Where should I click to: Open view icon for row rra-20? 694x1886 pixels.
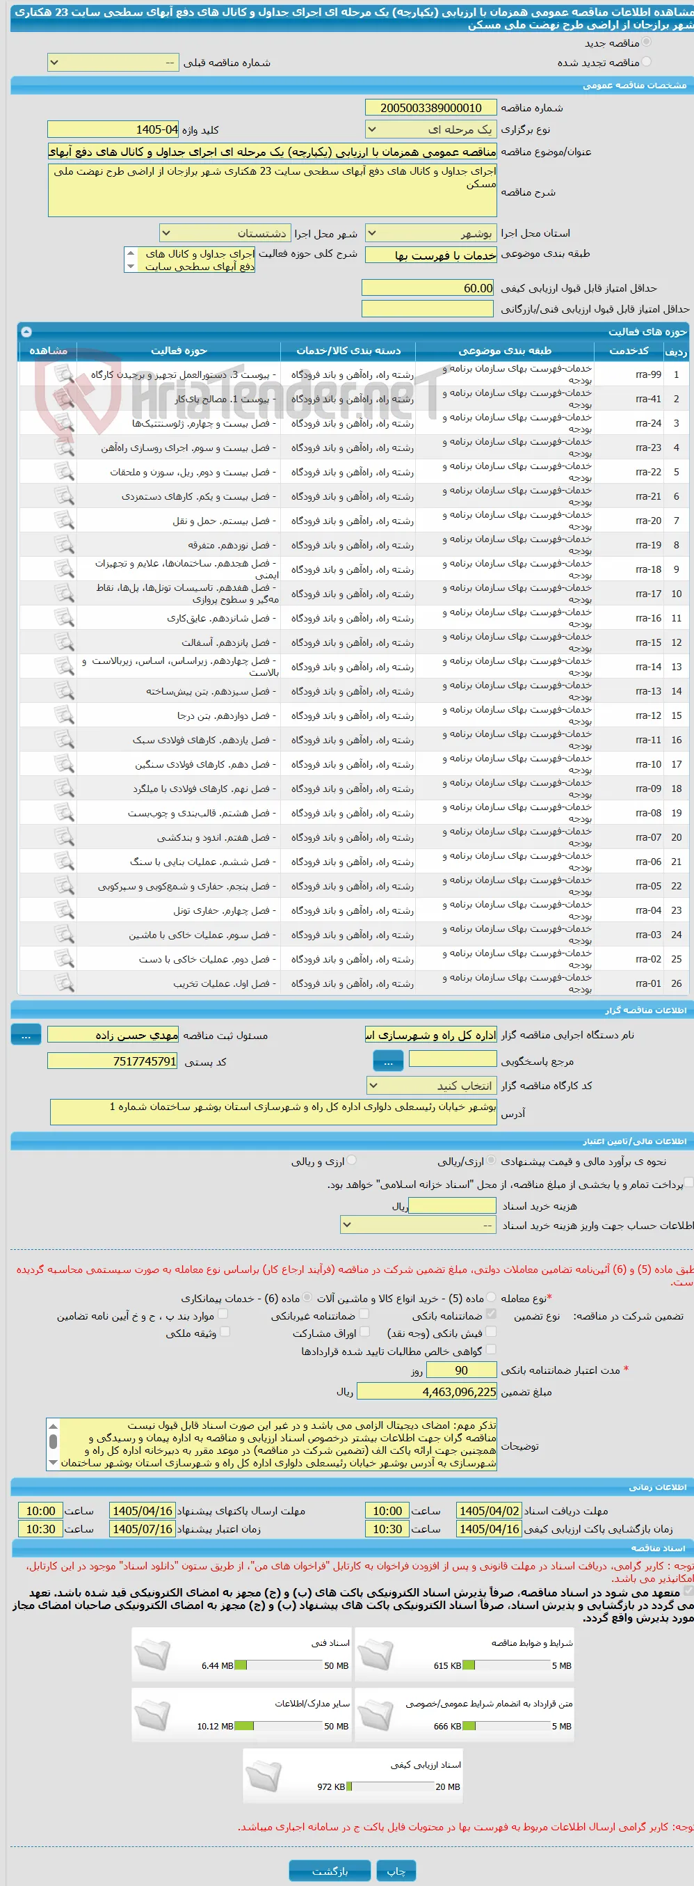click(x=65, y=520)
